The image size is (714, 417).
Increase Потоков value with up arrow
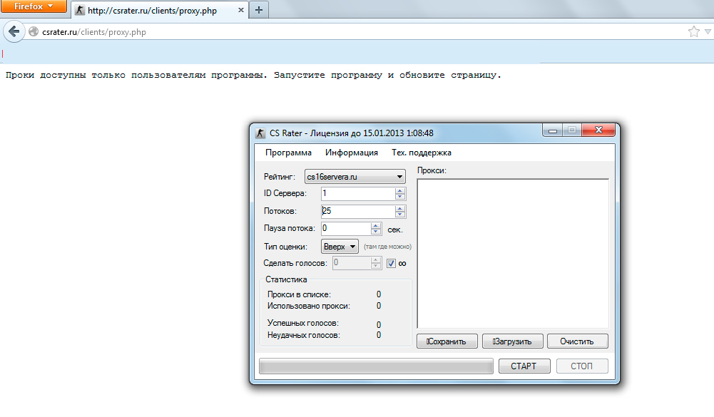400,208
